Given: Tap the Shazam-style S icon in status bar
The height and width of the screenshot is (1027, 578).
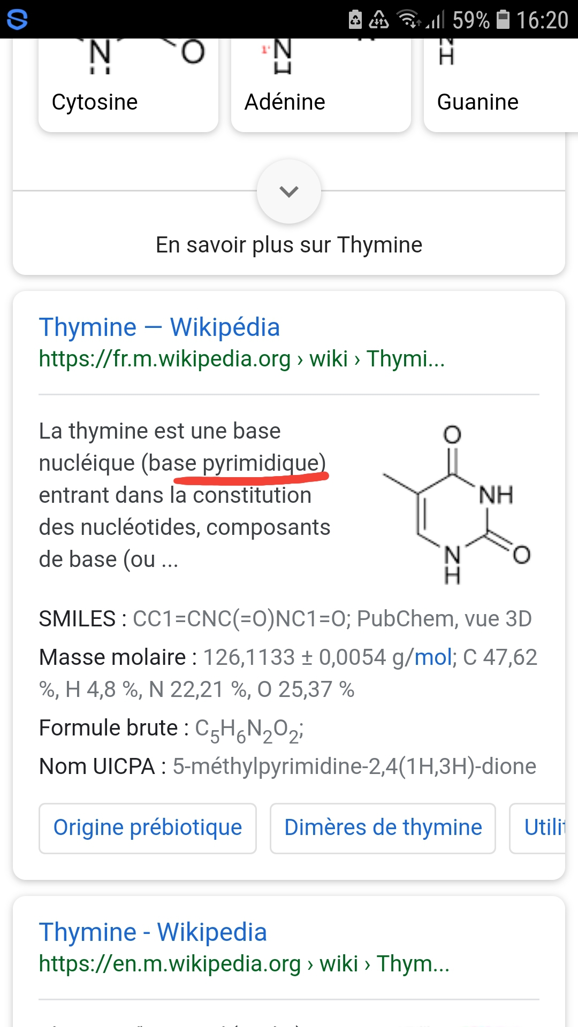Looking at the screenshot, I should tap(17, 19).
